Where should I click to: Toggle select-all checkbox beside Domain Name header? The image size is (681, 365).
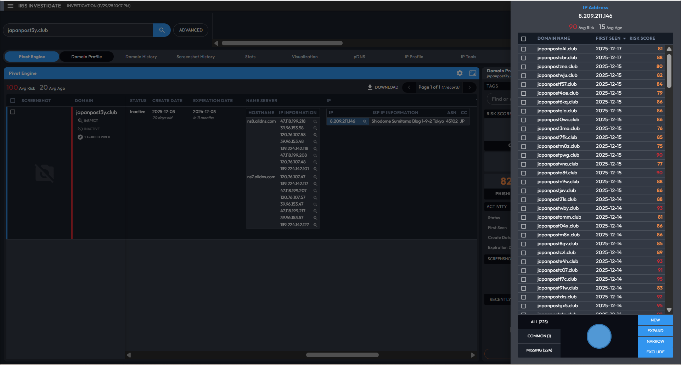(x=523, y=39)
